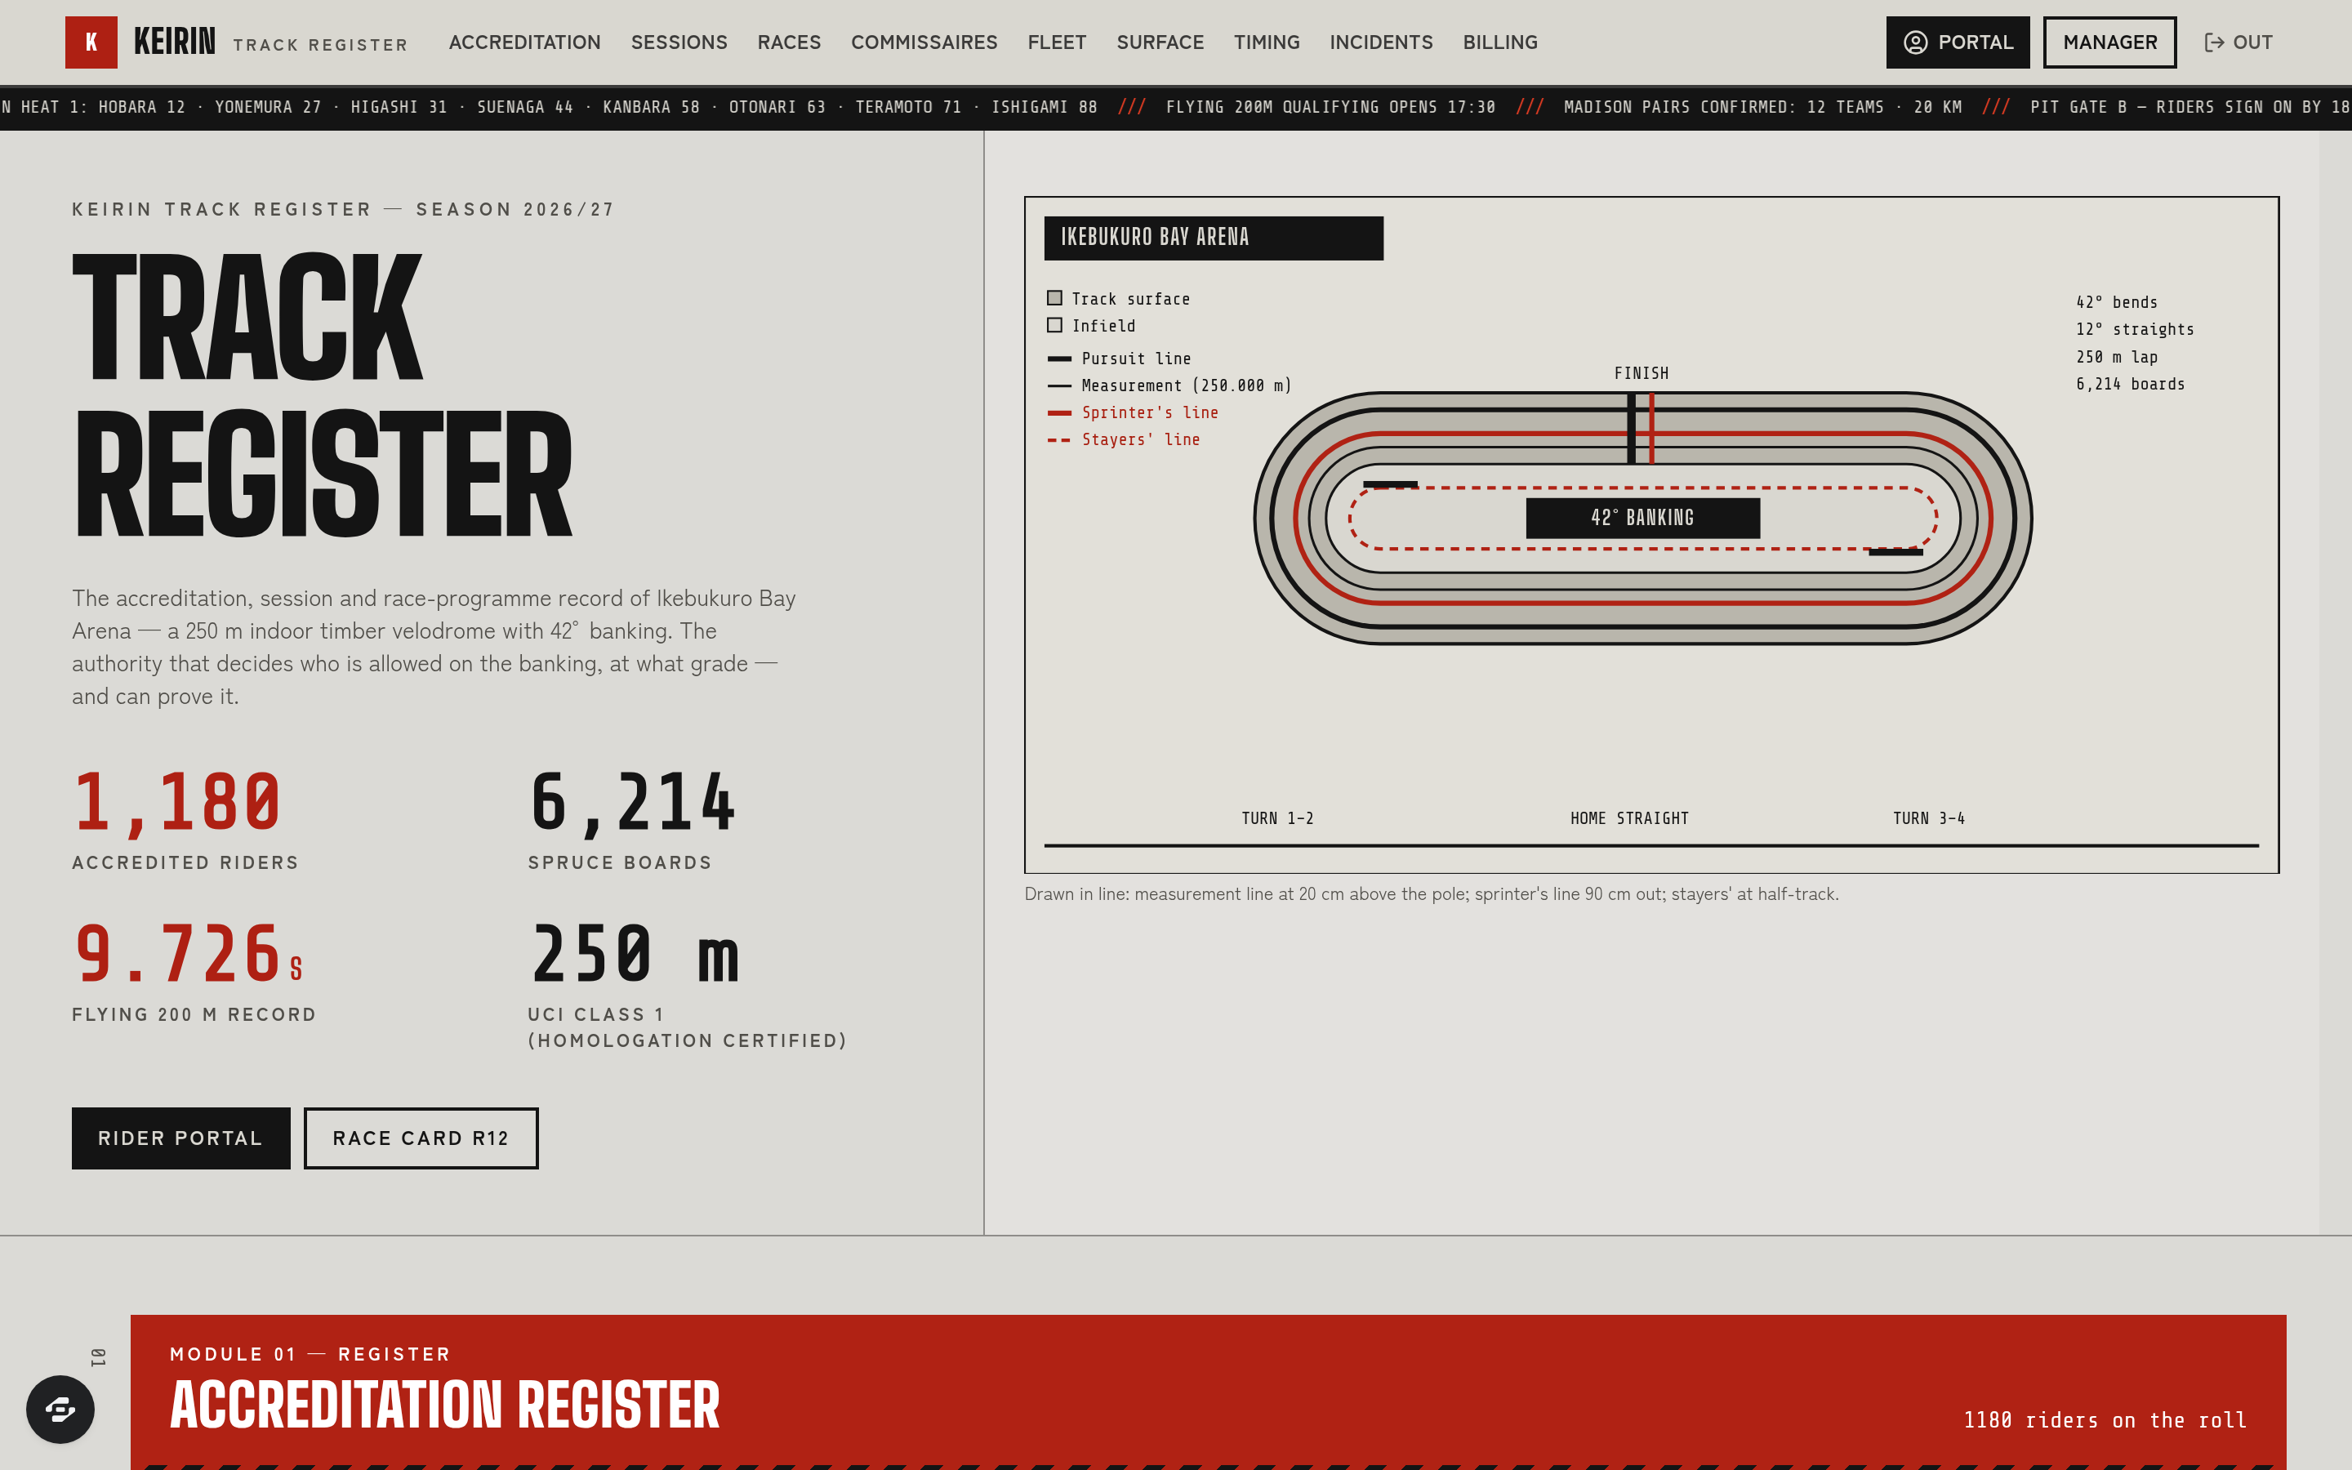
Task: Click the '42° bends' spec text
Action: (x=2117, y=302)
